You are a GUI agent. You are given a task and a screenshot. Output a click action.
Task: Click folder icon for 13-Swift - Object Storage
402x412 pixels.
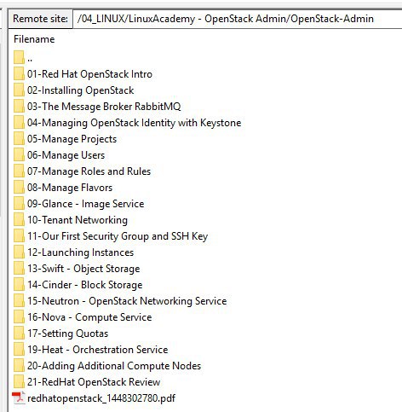pos(19,269)
